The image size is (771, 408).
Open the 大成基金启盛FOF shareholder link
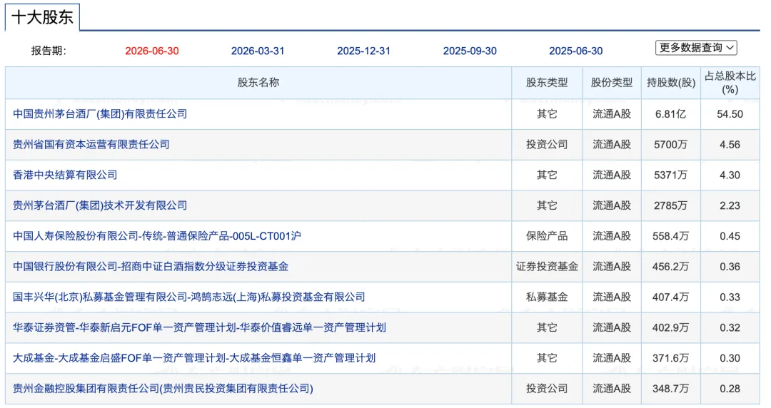194,358
